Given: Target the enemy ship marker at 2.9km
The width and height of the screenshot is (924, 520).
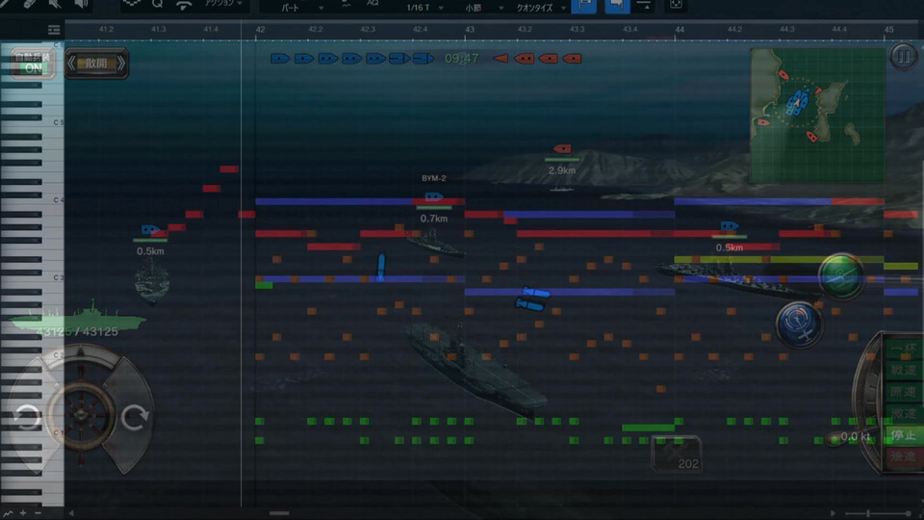Looking at the screenshot, I should click(561, 148).
